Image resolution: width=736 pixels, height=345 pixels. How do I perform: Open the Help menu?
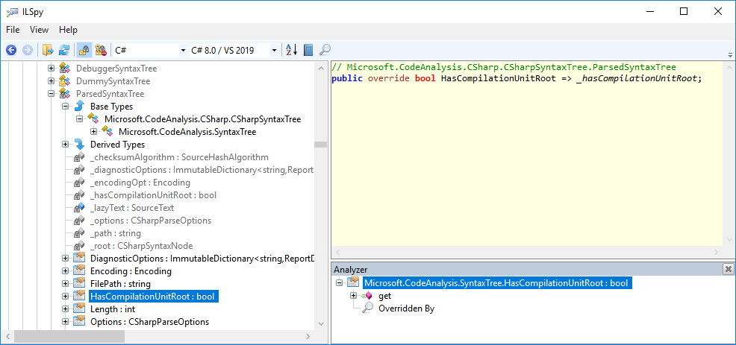(68, 30)
